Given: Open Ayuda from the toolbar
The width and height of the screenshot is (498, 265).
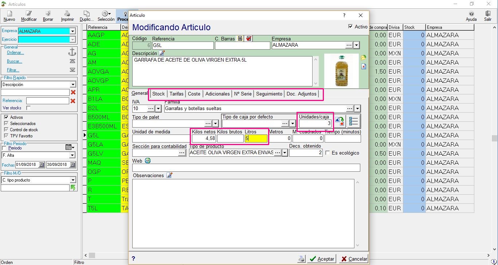Looking at the screenshot, I should (x=471, y=16).
